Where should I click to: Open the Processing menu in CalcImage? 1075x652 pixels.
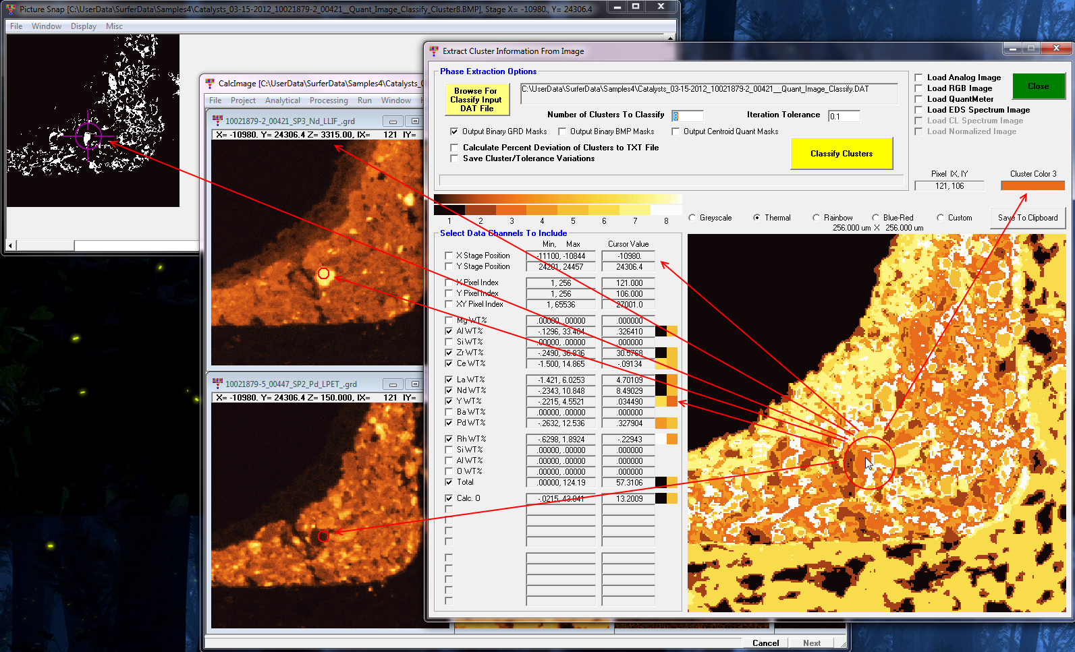[329, 100]
